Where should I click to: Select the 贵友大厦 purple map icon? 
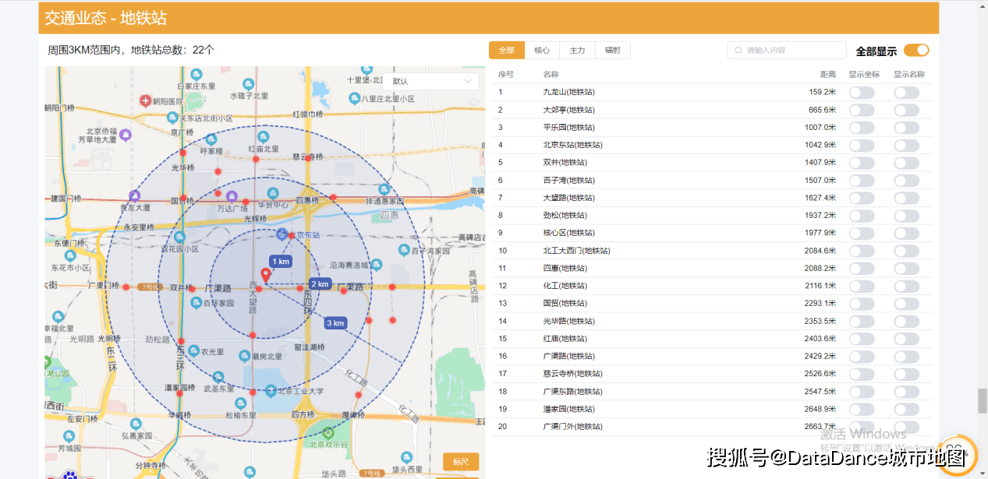click(x=135, y=195)
